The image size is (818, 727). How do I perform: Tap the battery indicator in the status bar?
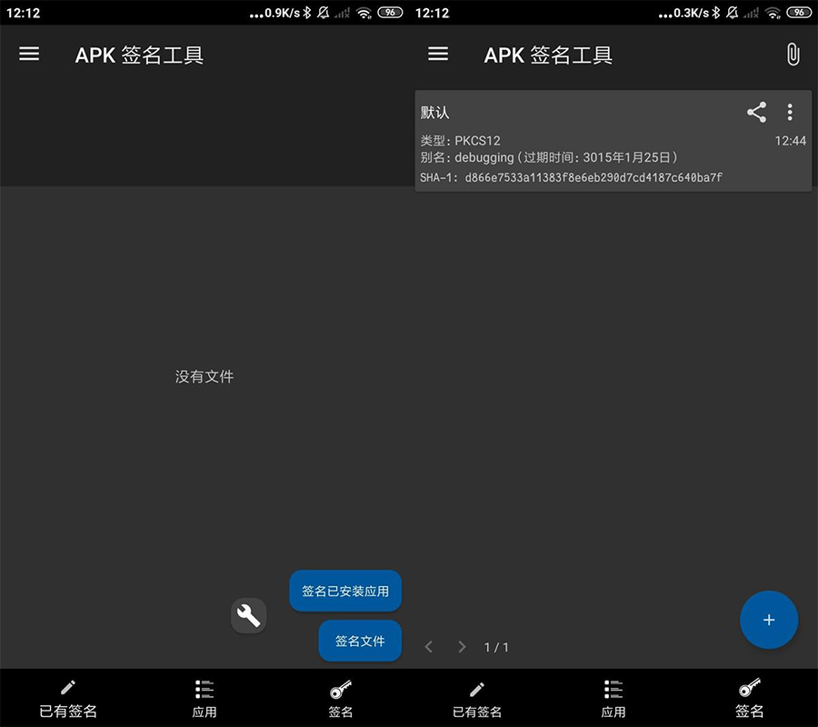pyautogui.click(x=799, y=13)
